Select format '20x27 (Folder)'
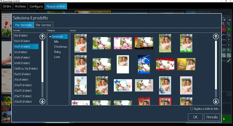Image resolution: width=233 pixels, height=126 pixels. pos(26,96)
